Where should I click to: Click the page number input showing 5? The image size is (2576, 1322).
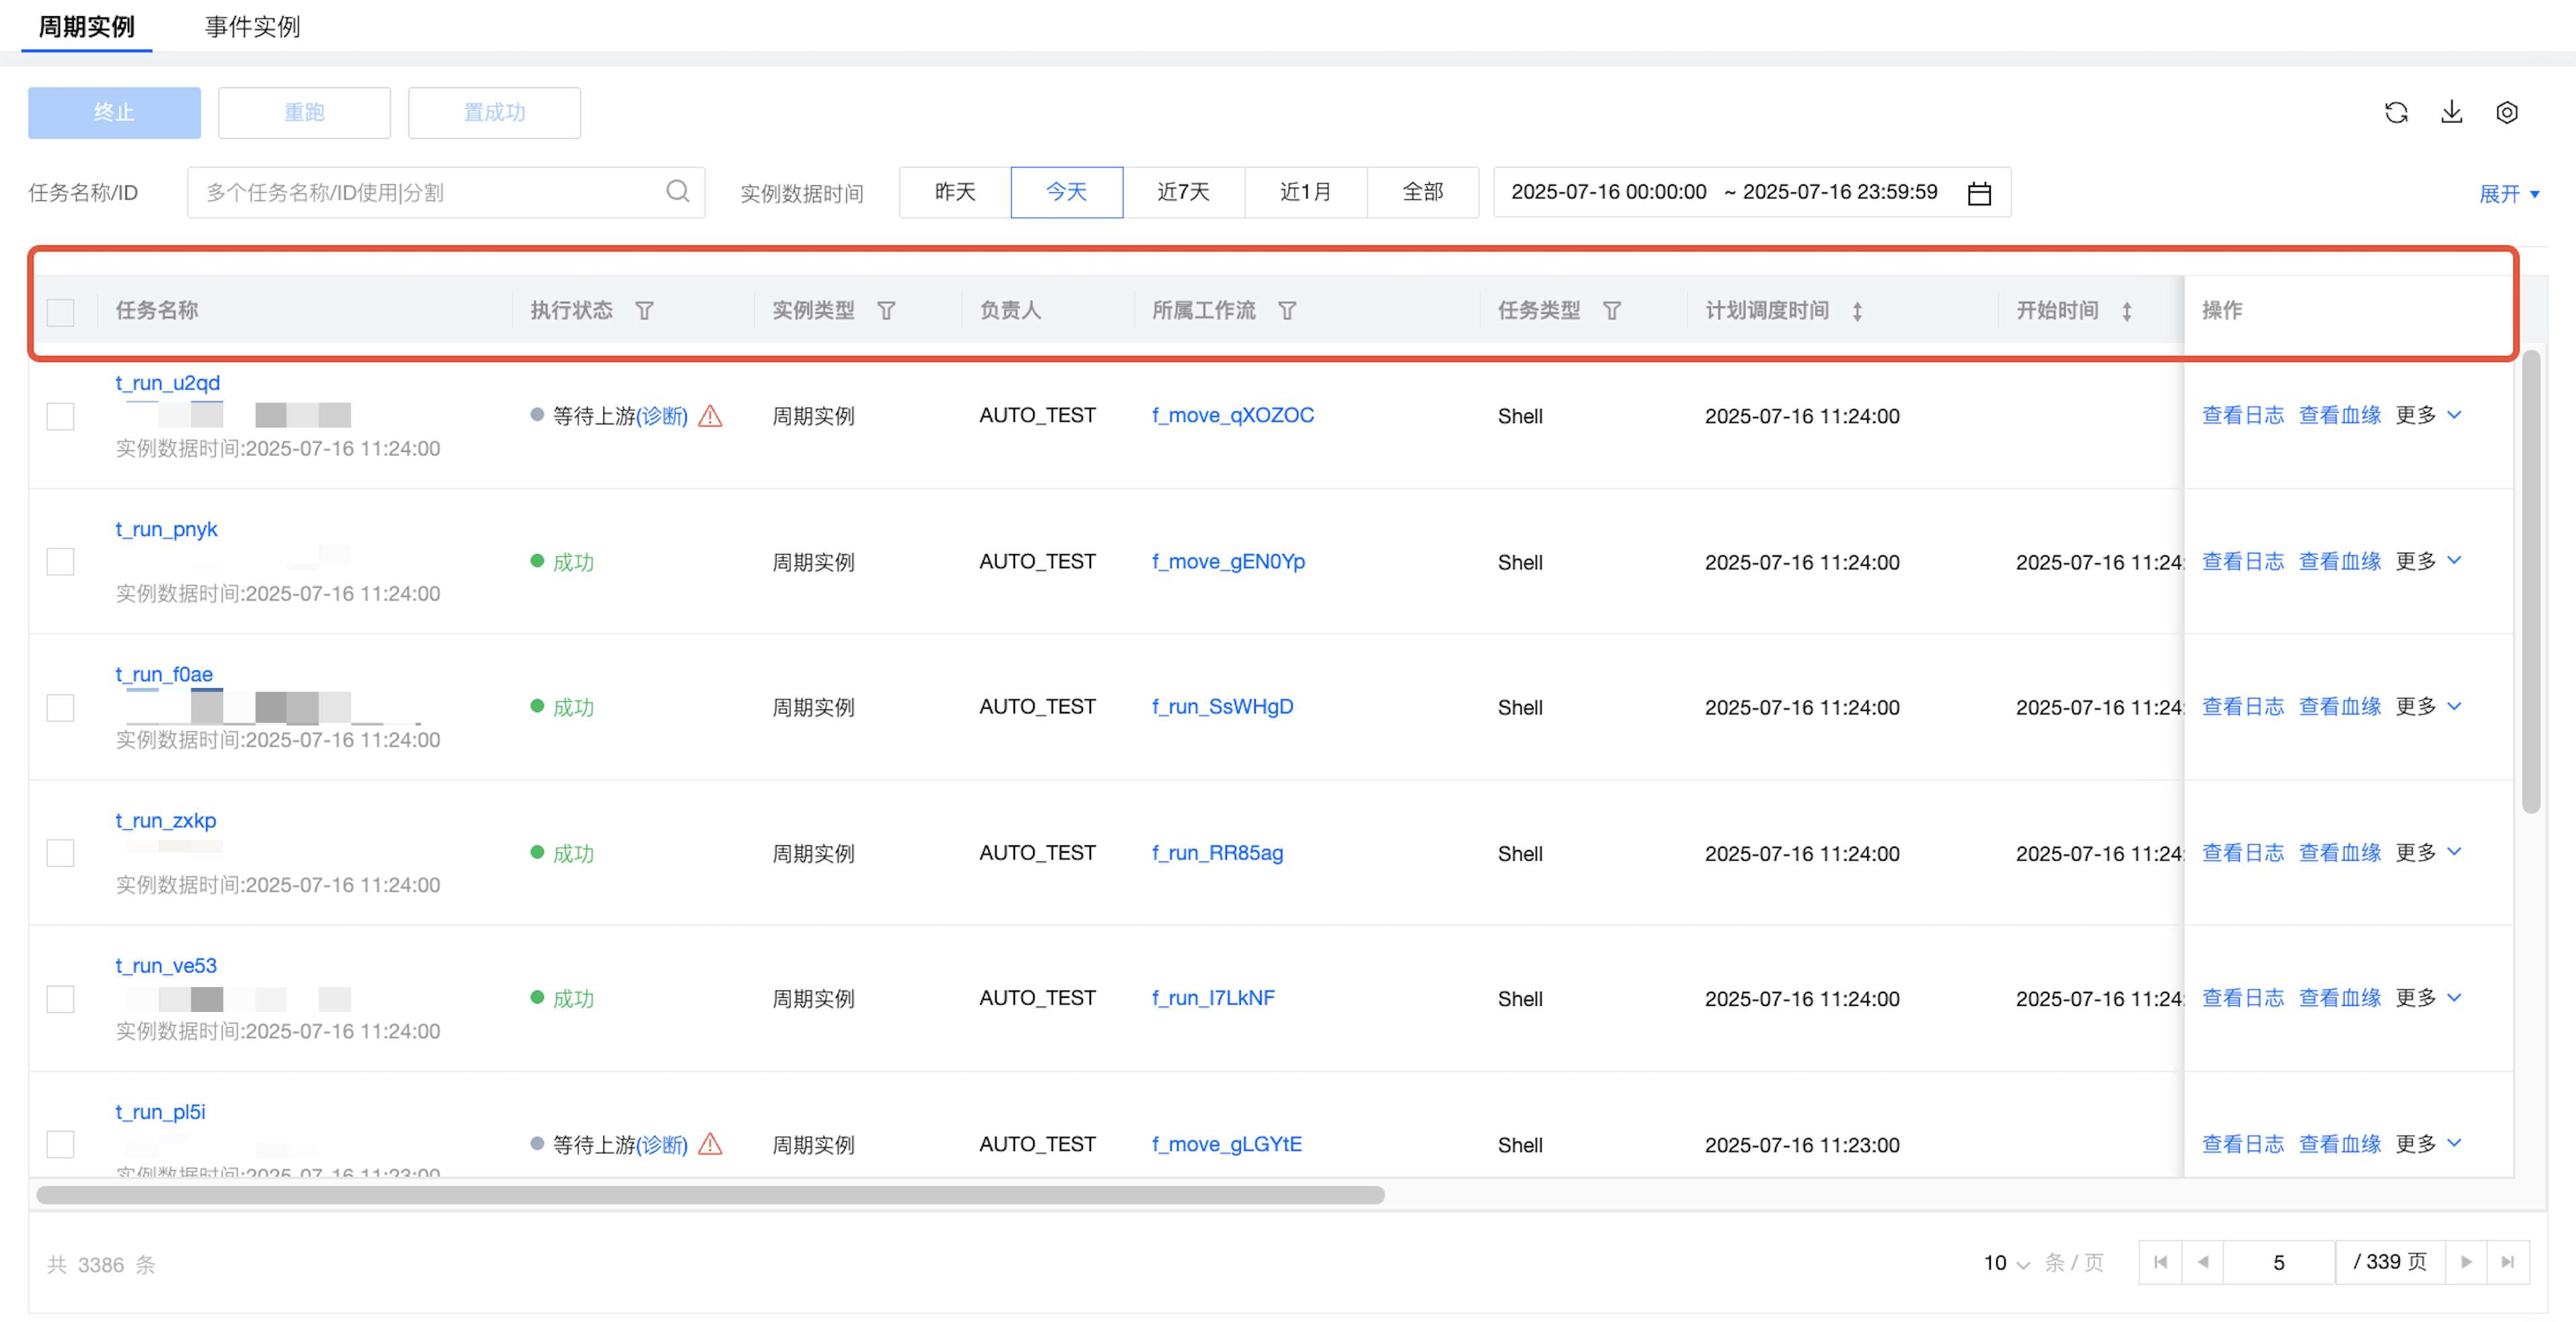pyautogui.click(x=2278, y=1262)
